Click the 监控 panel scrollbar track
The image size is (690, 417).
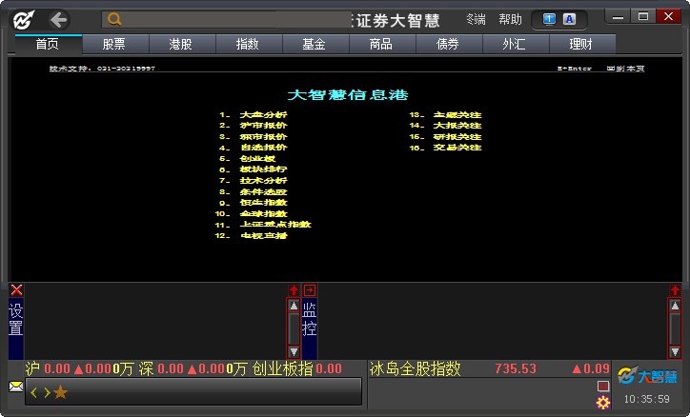[675, 328]
